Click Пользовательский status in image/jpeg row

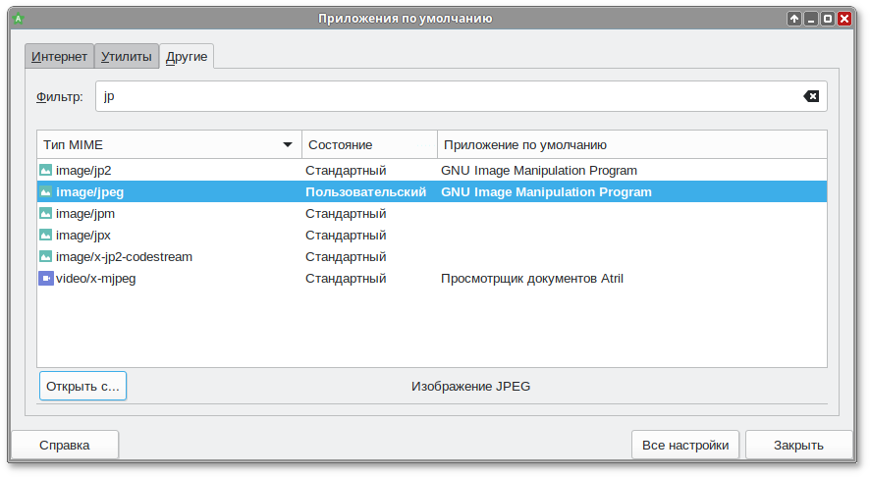365,192
